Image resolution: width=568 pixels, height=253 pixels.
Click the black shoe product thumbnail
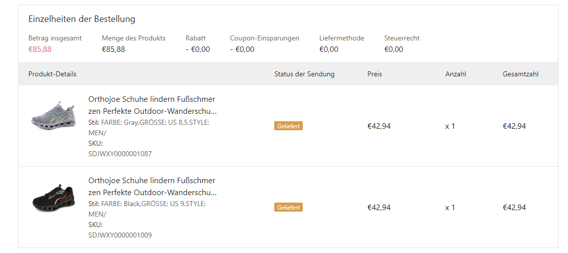tap(53, 197)
